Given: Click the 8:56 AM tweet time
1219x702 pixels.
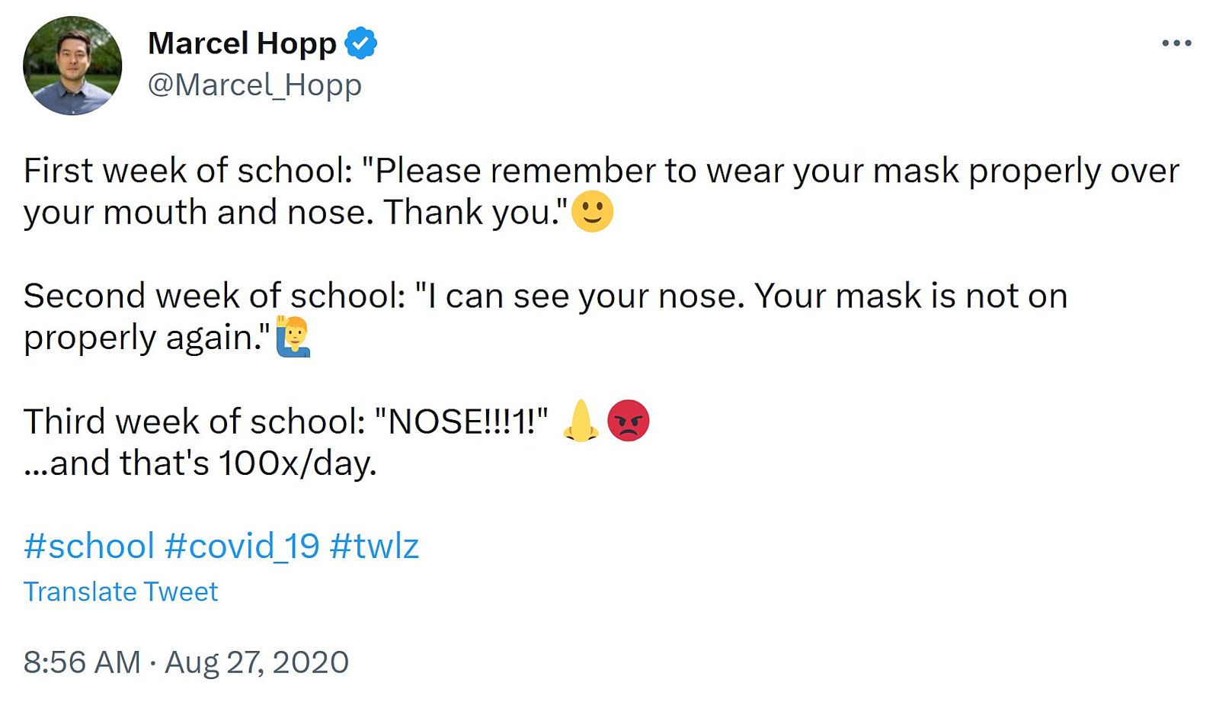Looking at the screenshot, I should [82, 662].
